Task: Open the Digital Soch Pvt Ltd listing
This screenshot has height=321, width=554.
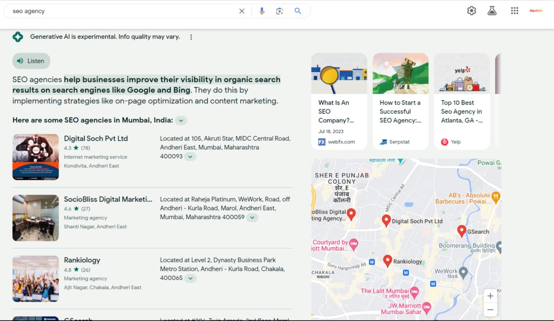Action: [96, 139]
